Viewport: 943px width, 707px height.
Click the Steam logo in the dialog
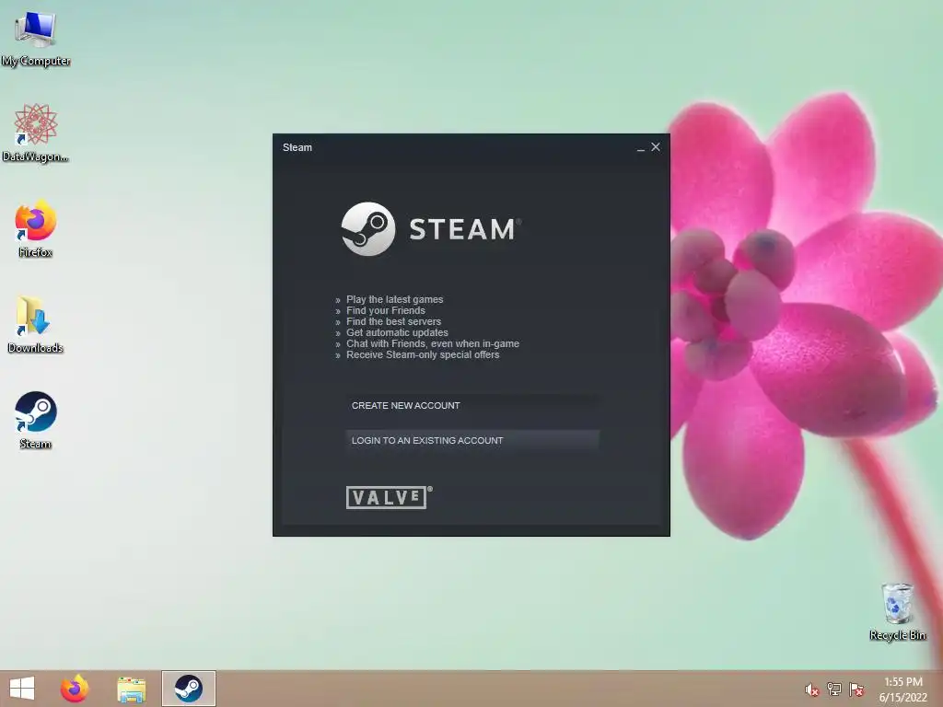coord(431,229)
